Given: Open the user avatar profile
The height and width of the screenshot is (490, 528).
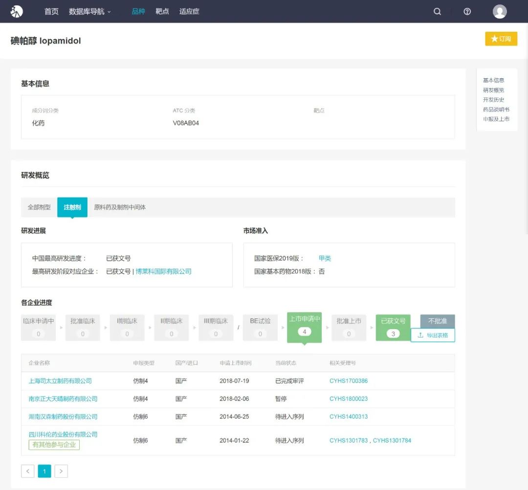Looking at the screenshot, I should tap(500, 11).
